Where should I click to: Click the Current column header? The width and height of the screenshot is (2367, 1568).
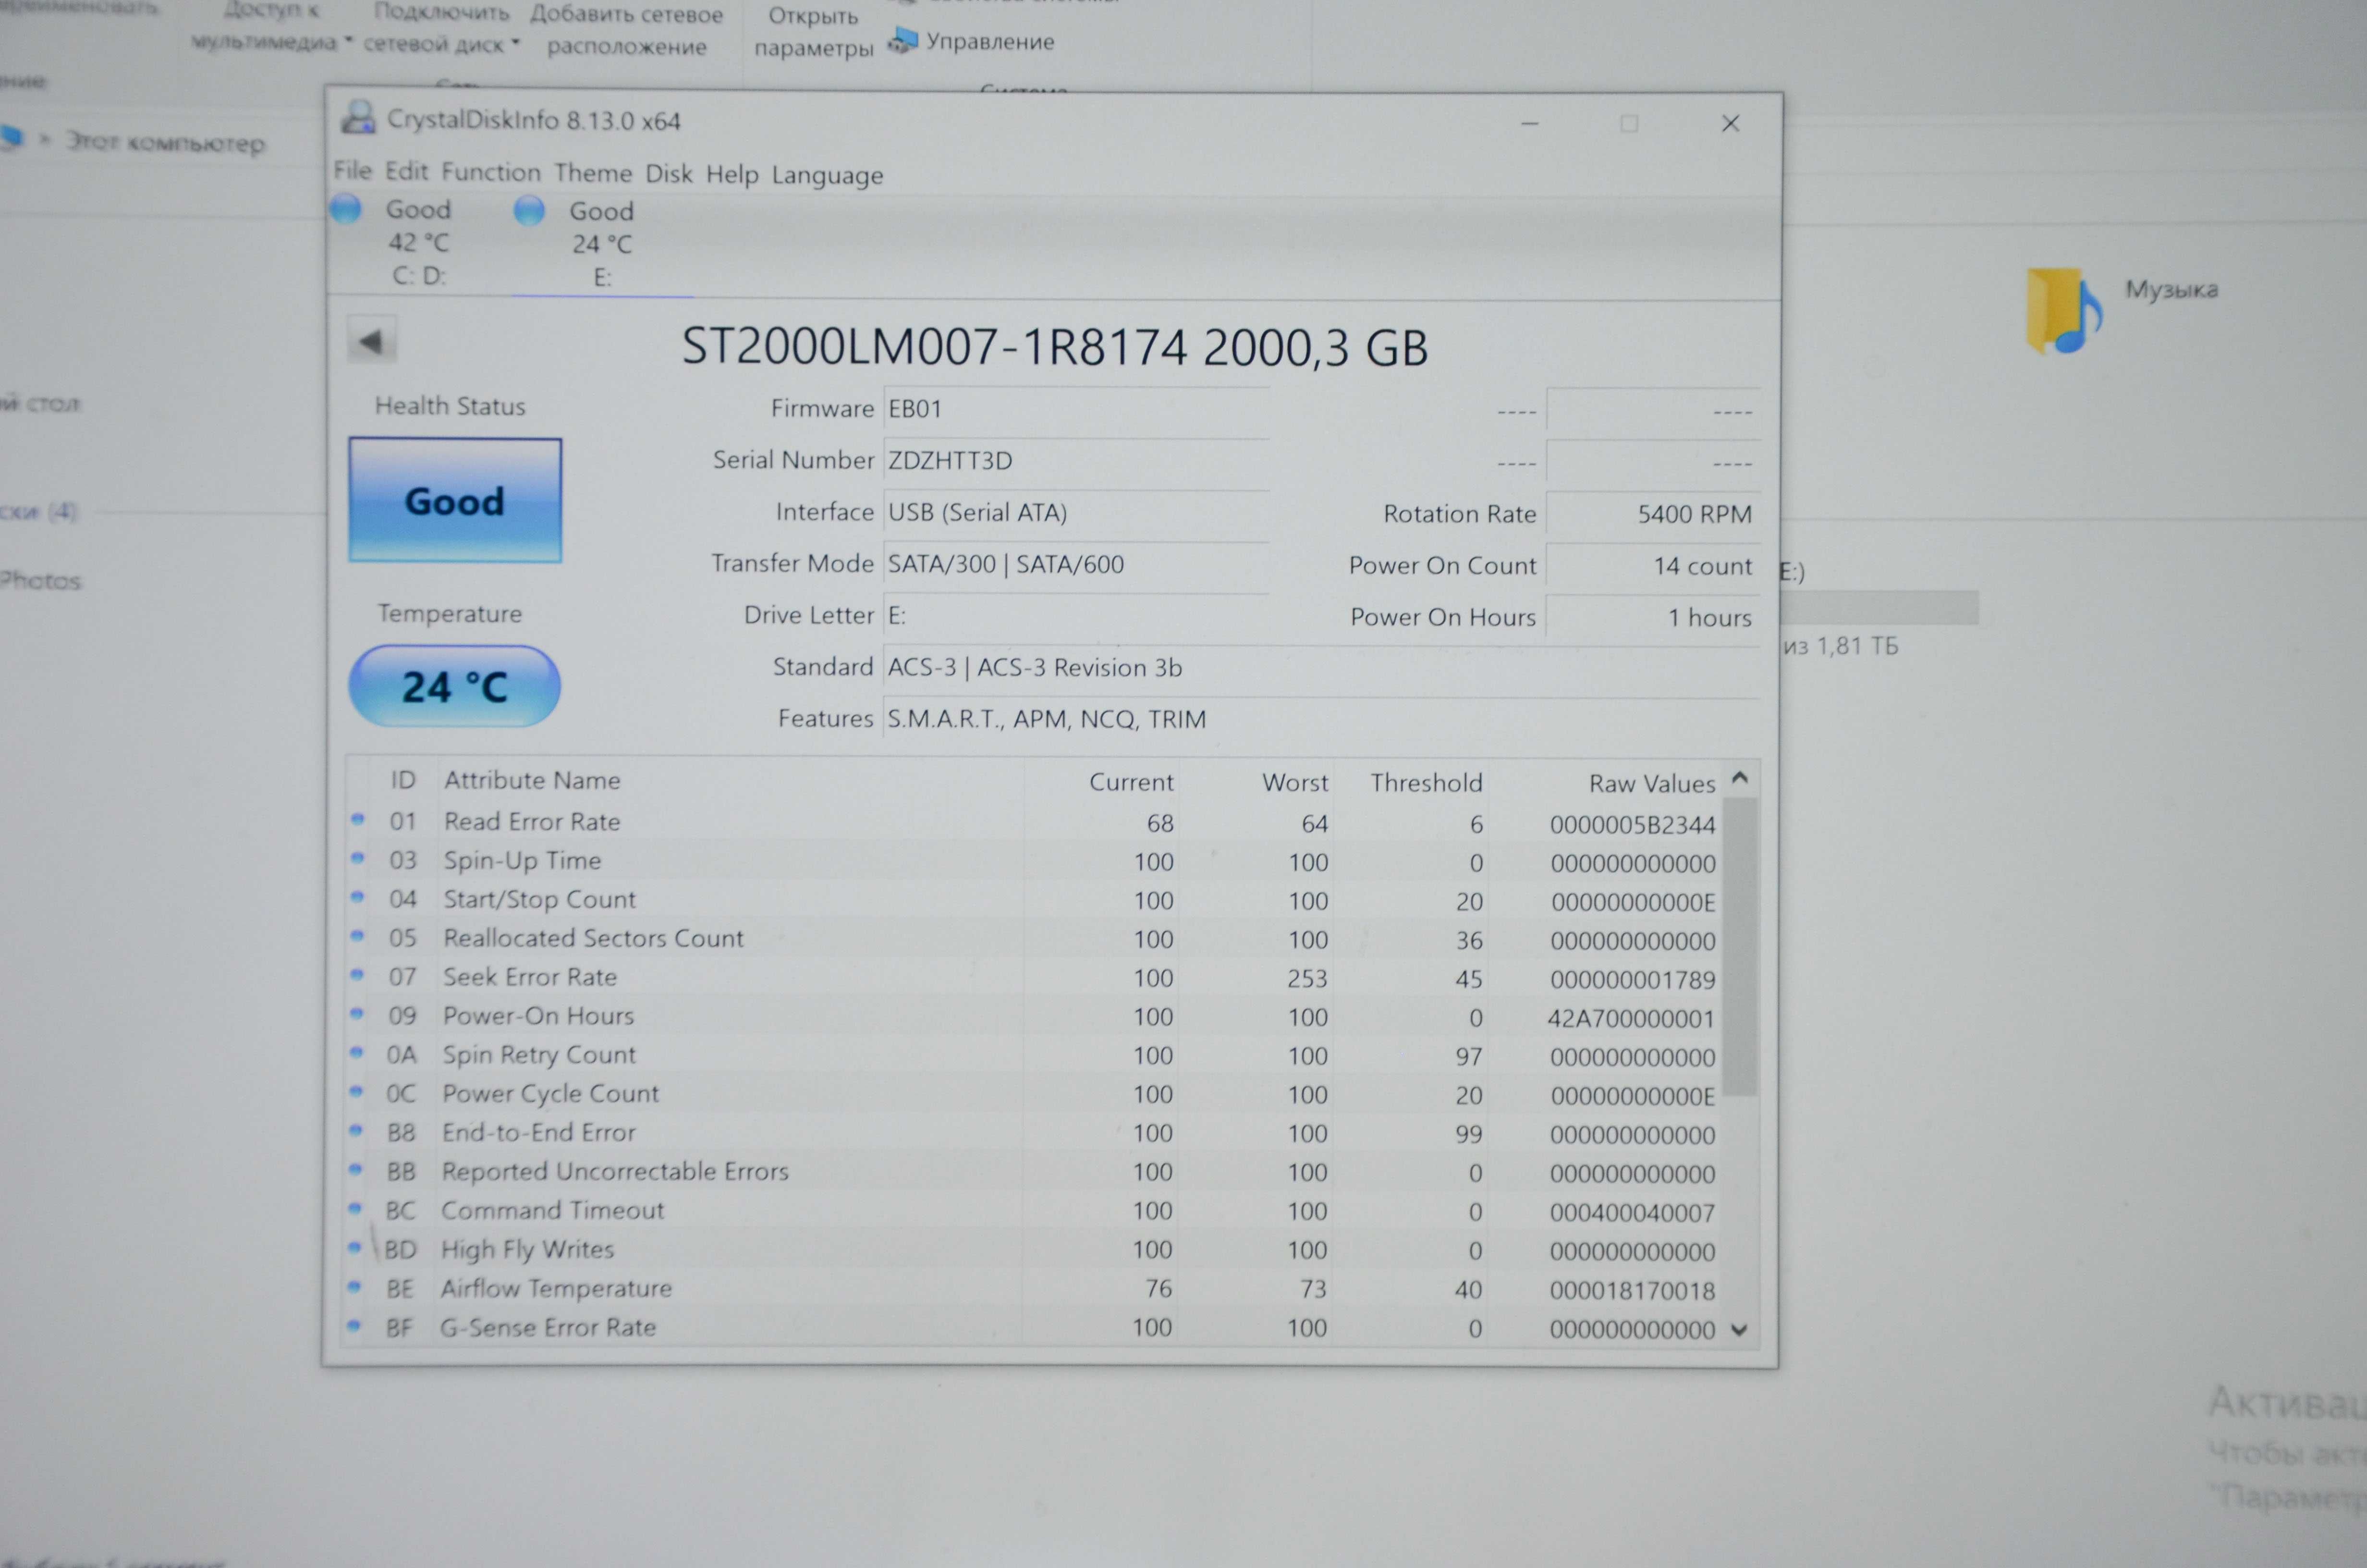click(1132, 782)
